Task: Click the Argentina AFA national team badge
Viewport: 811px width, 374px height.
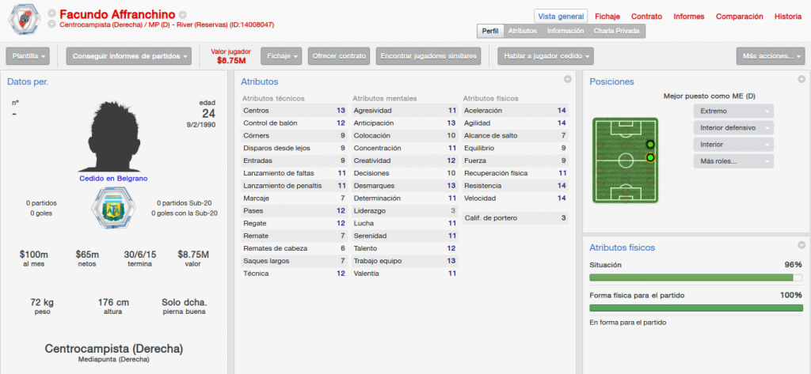Action: click(x=109, y=208)
